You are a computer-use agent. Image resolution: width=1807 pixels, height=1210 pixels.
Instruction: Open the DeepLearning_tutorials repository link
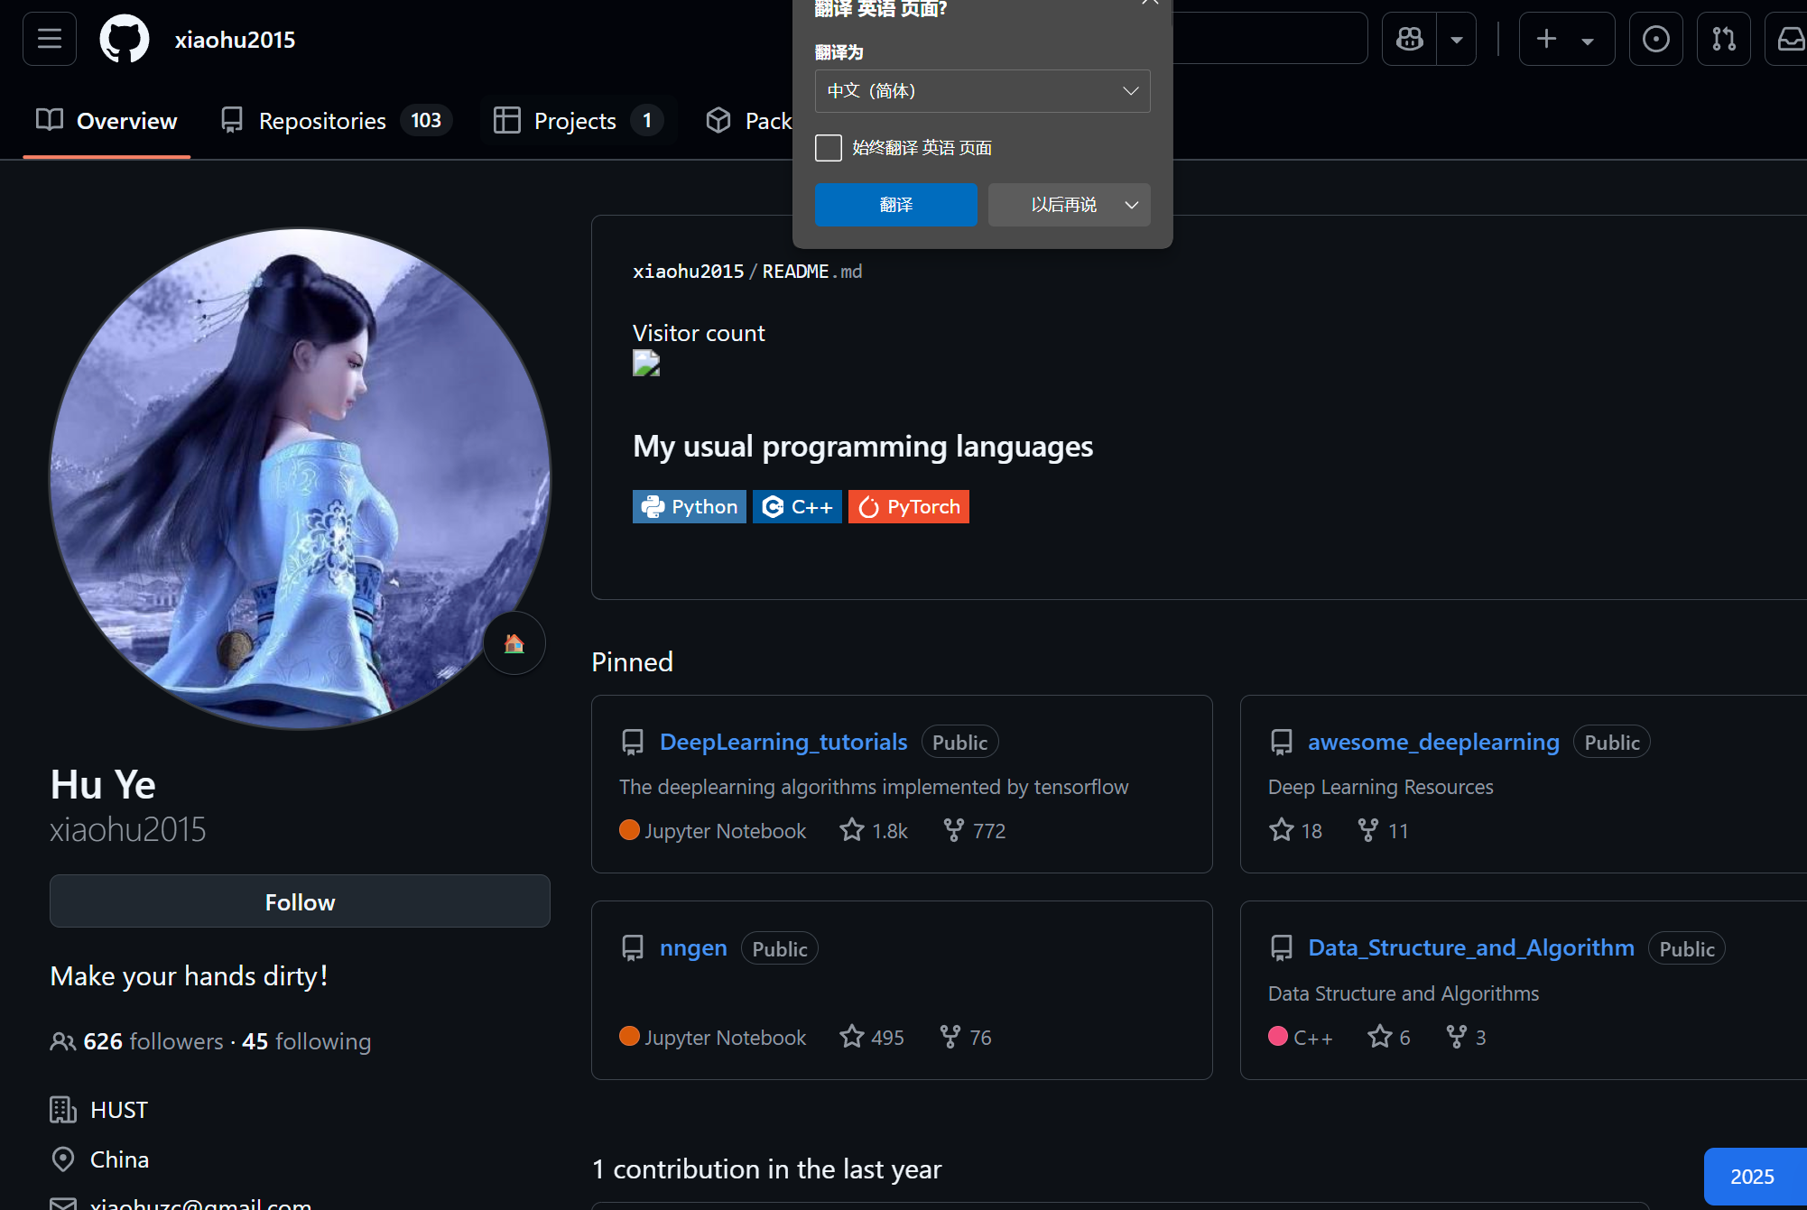[x=783, y=741]
